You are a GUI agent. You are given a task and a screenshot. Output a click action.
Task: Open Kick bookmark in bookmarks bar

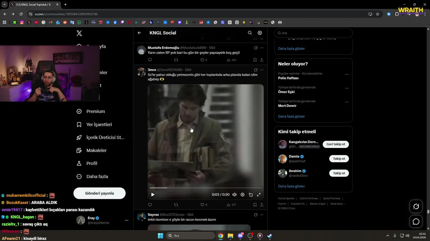pos(15,22)
